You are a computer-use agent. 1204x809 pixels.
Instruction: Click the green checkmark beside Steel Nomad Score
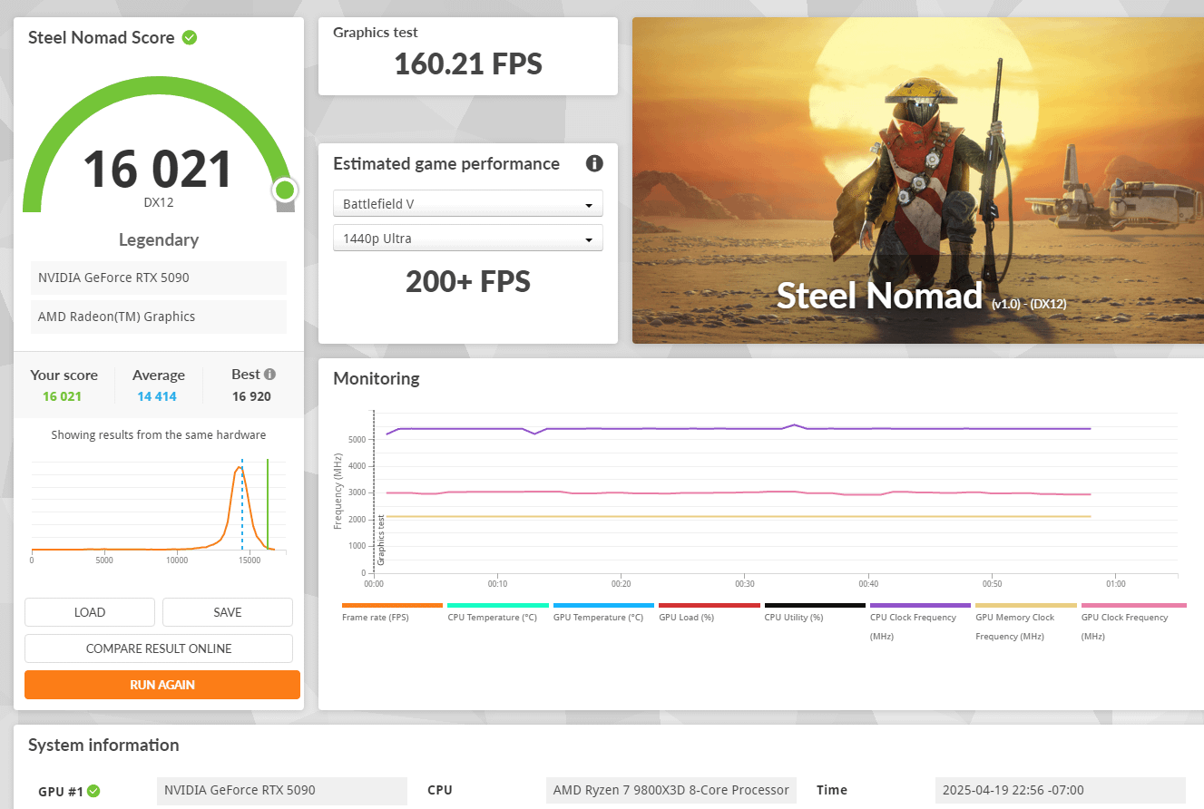[190, 37]
